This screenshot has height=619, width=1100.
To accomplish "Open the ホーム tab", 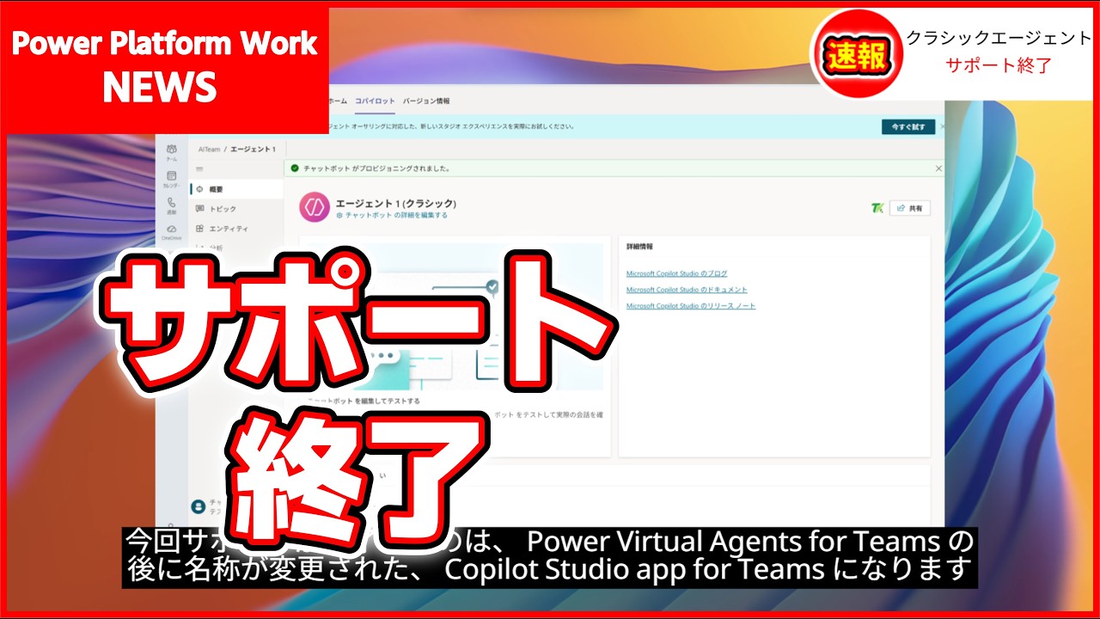I will coord(338,101).
